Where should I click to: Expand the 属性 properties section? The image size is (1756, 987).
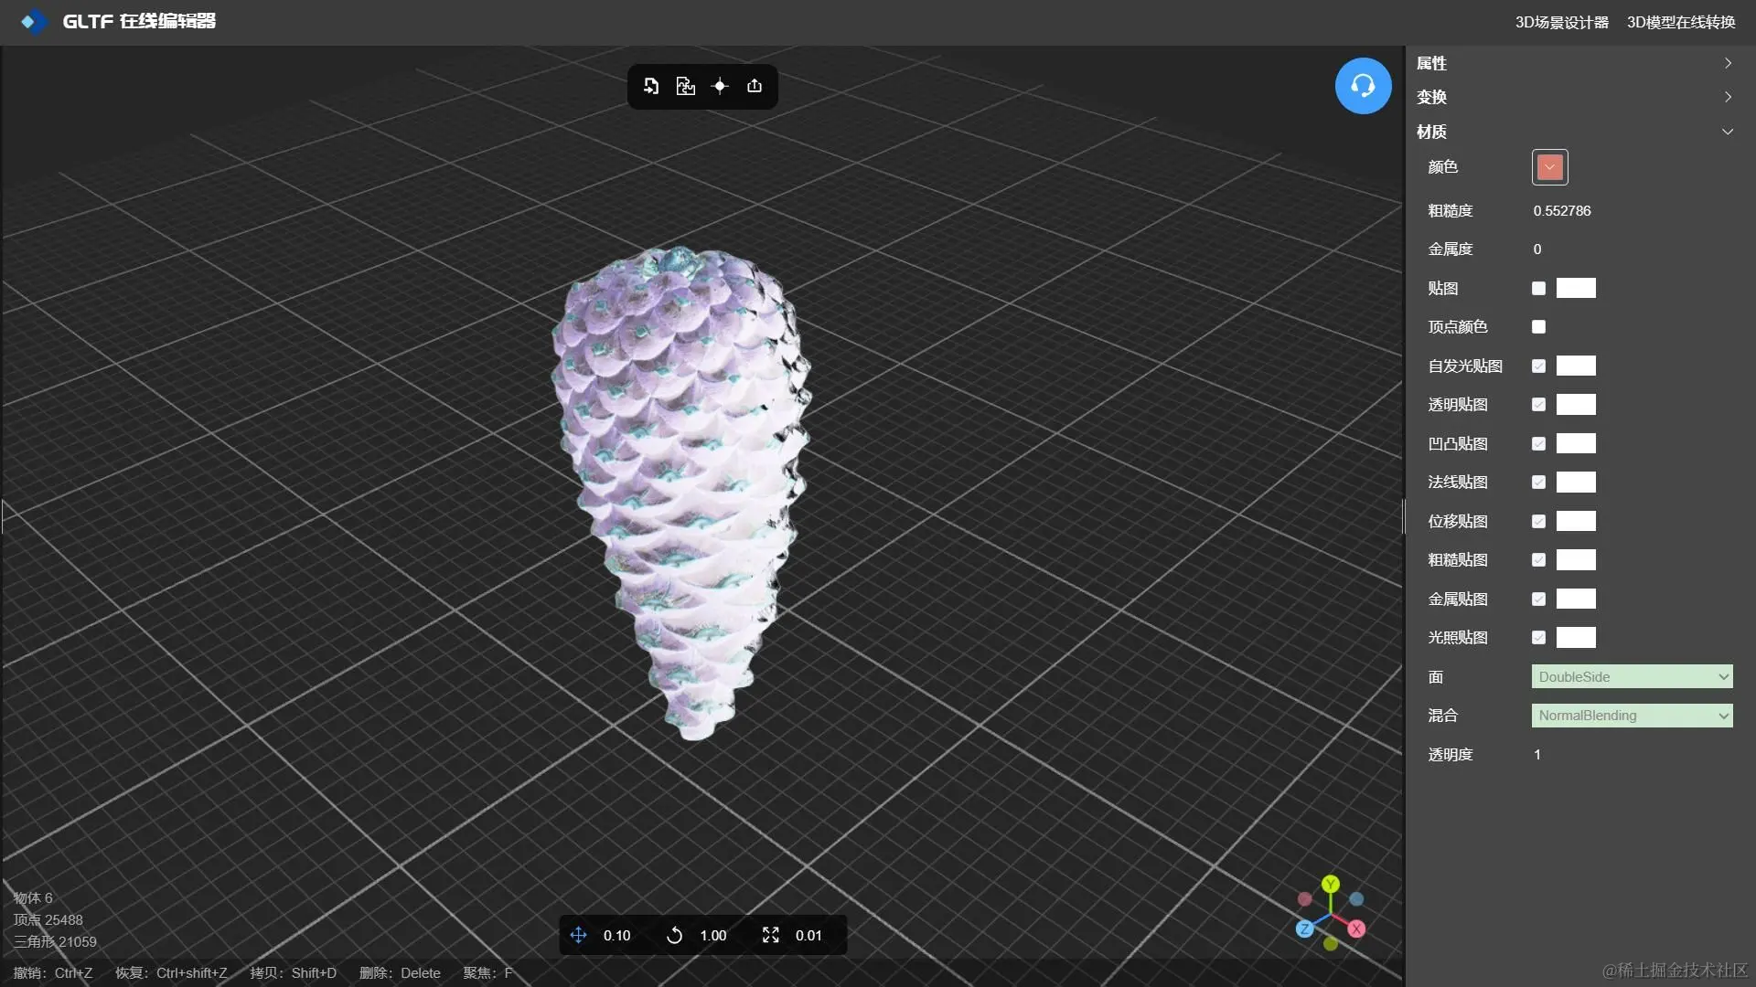(x=1573, y=63)
